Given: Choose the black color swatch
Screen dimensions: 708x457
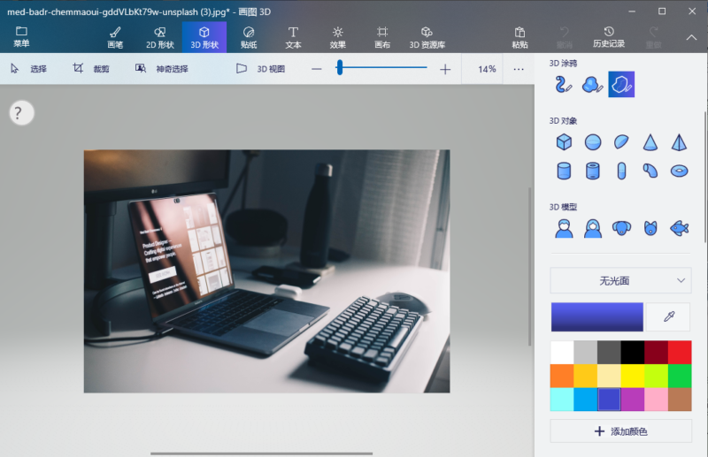Looking at the screenshot, I should [633, 353].
